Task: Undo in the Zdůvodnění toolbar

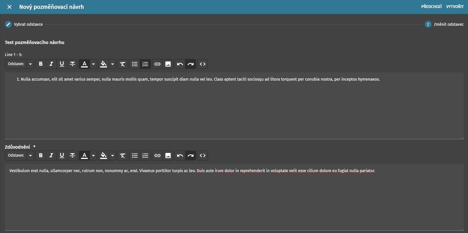Action: point(180,156)
